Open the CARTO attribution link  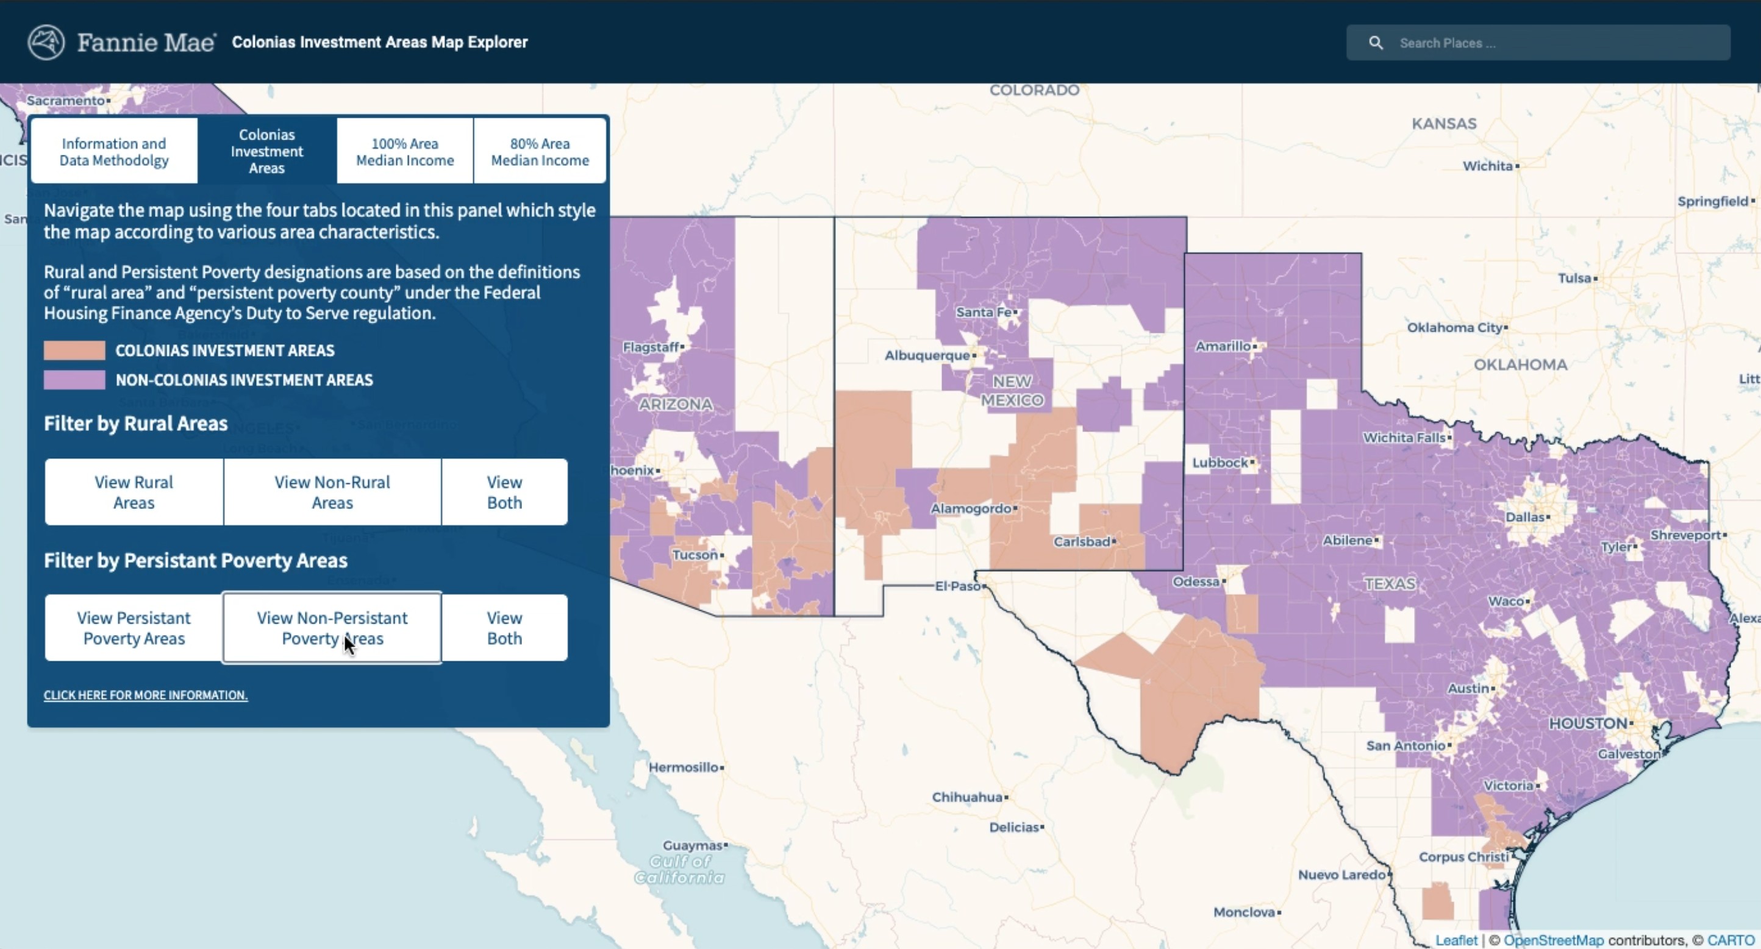coord(1731,940)
